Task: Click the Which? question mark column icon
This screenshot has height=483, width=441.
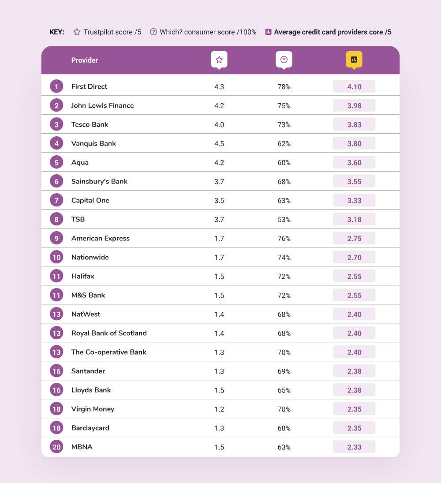Action: pyautogui.click(x=284, y=60)
